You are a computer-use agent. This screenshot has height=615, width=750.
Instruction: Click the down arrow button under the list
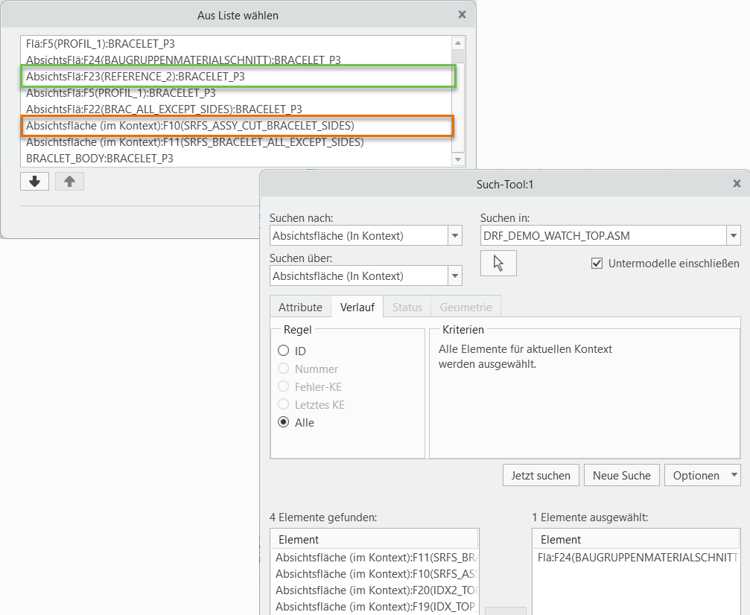[34, 181]
